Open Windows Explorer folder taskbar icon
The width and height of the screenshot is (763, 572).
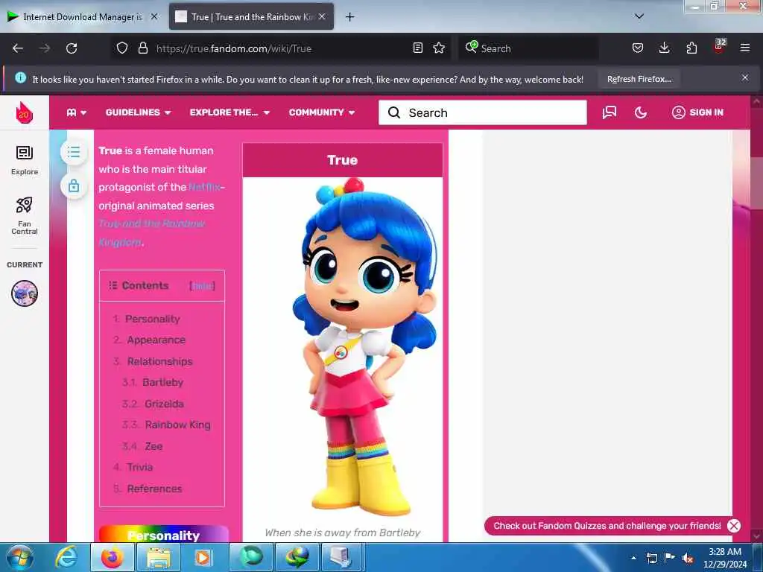tap(158, 557)
